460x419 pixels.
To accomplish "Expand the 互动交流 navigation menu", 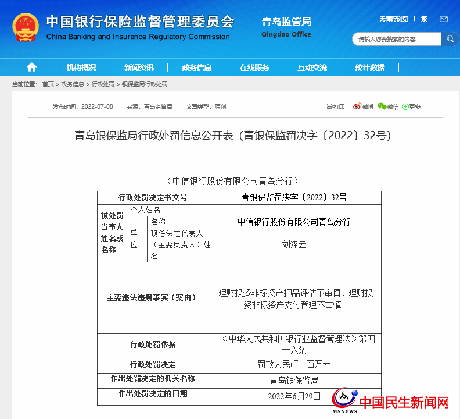I will tap(312, 68).
